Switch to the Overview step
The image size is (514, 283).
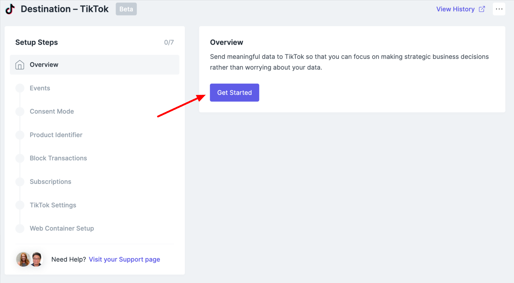pyautogui.click(x=44, y=64)
